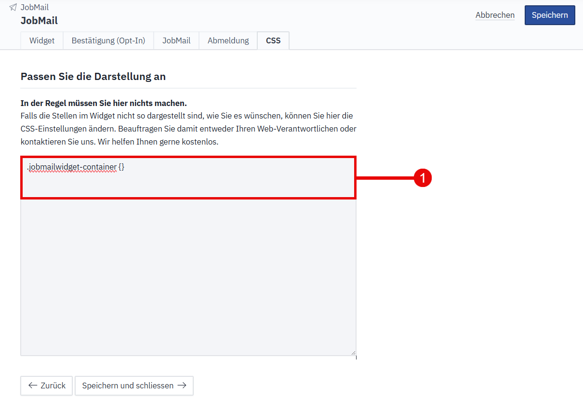The image size is (583, 399).
Task: Click the JobMail paper plane icon
Action: (x=13, y=7)
